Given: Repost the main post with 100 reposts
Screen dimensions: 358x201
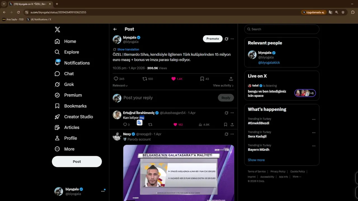Looking at the screenshot, I should (x=145, y=79).
